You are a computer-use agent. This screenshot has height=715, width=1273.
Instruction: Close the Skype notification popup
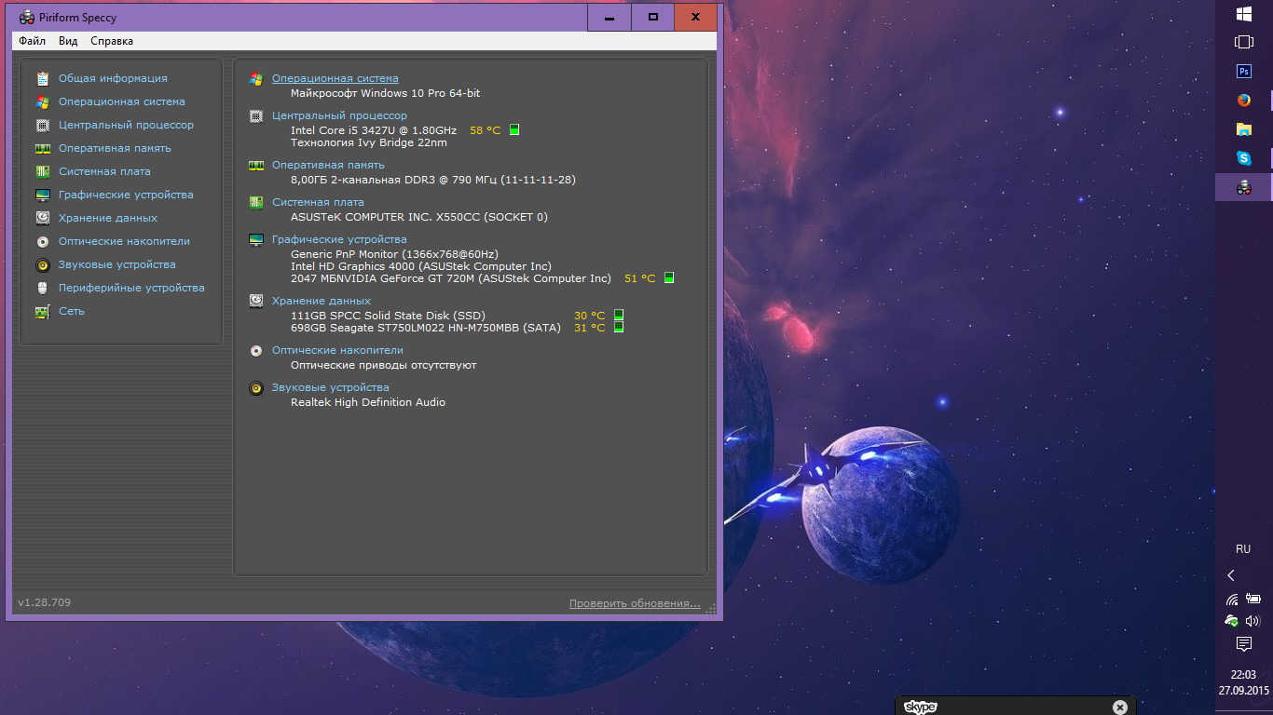point(1120,708)
